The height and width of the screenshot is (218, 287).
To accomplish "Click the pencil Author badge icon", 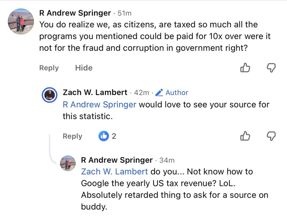I will pyautogui.click(x=159, y=93).
